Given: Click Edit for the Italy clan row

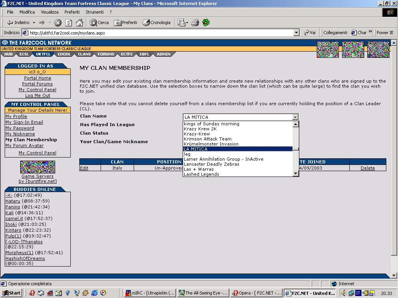Looking at the screenshot, I should [84, 168].
